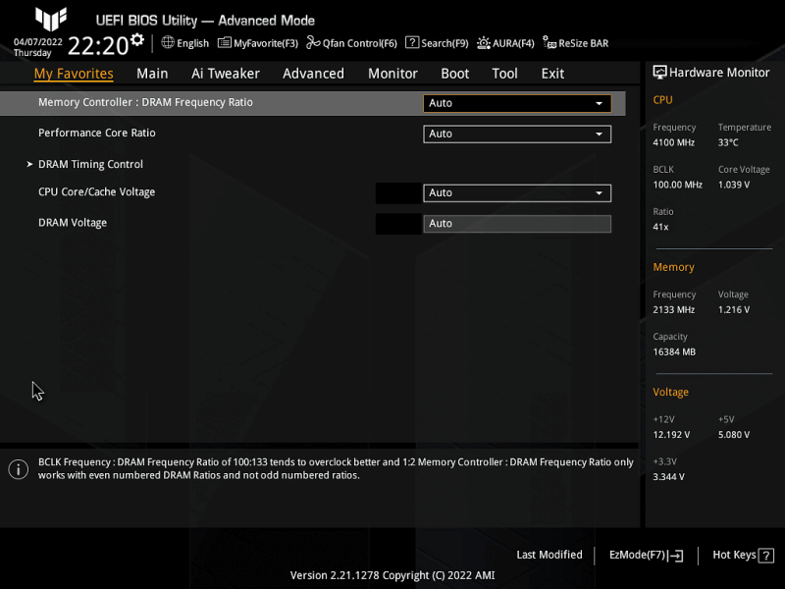Expand DRAM Timing Control submenu
This screenshot has width=785, height=589.
click(90, 164)
